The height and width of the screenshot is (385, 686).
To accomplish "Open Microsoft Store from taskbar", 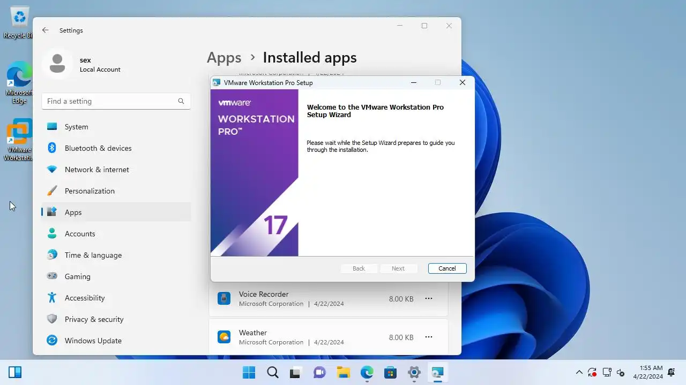I will 390,373.
